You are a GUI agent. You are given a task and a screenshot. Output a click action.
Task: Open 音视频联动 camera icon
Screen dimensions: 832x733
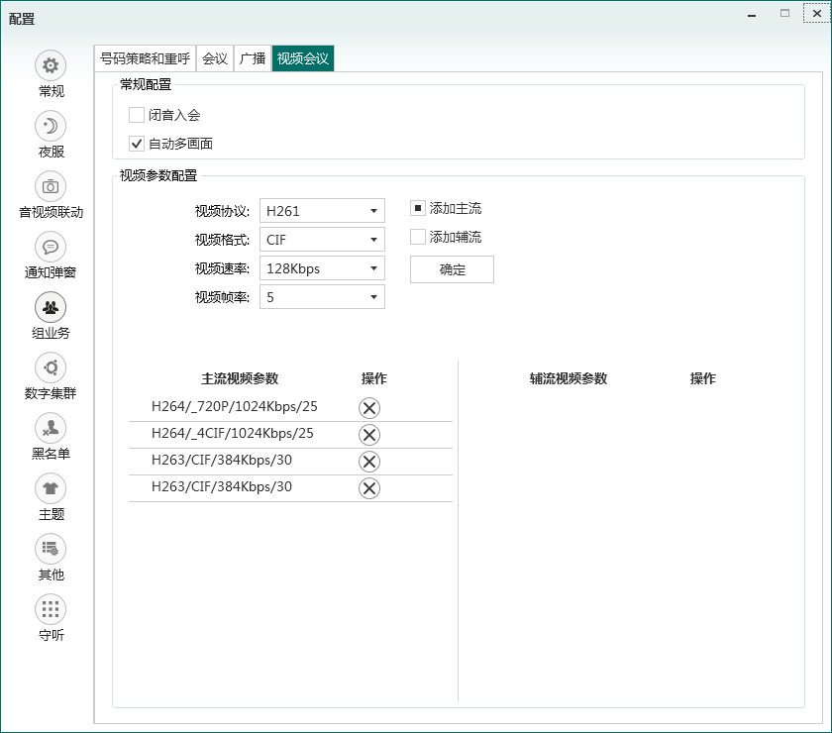pos(51,187)
